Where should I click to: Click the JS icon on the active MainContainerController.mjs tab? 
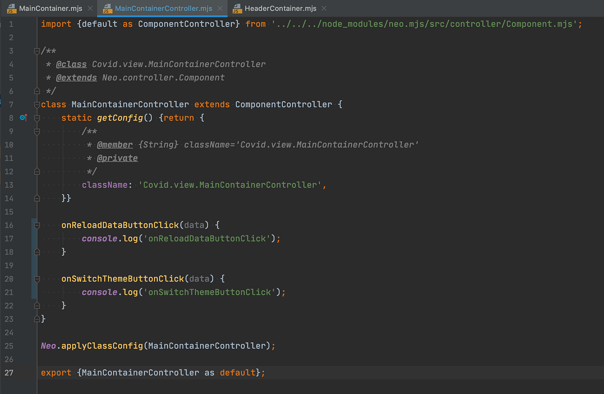coord(108,8)
